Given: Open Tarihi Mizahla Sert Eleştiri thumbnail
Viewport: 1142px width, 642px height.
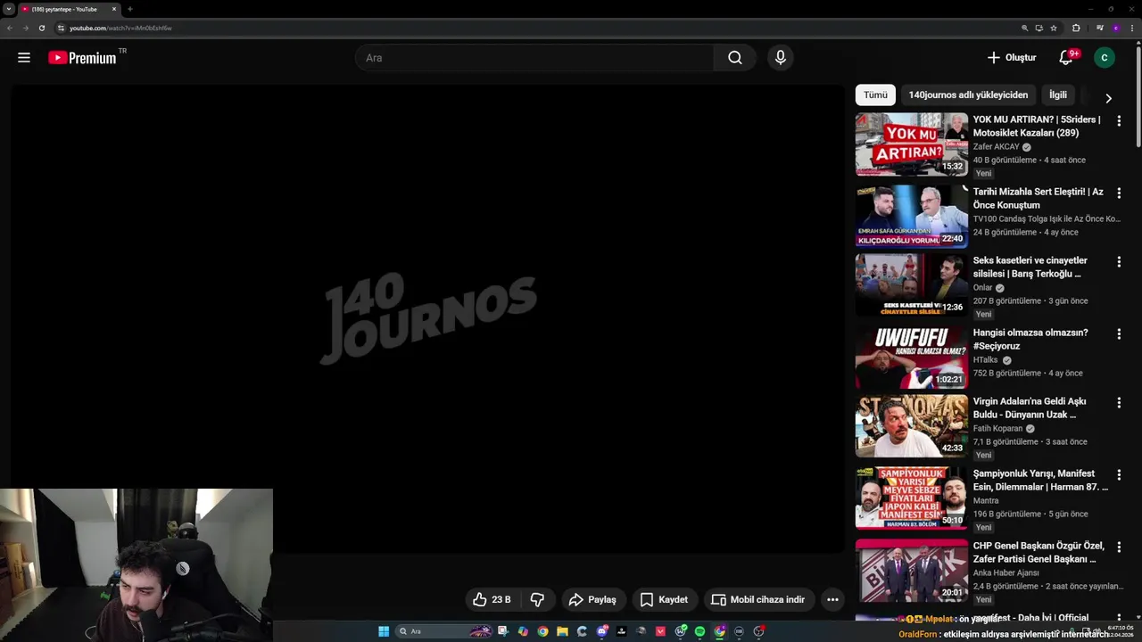Looking at the screenshot, I should click(x=911, y=216).
